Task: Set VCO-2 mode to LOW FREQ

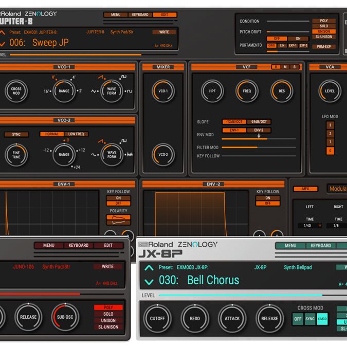Action: (76, 134)
